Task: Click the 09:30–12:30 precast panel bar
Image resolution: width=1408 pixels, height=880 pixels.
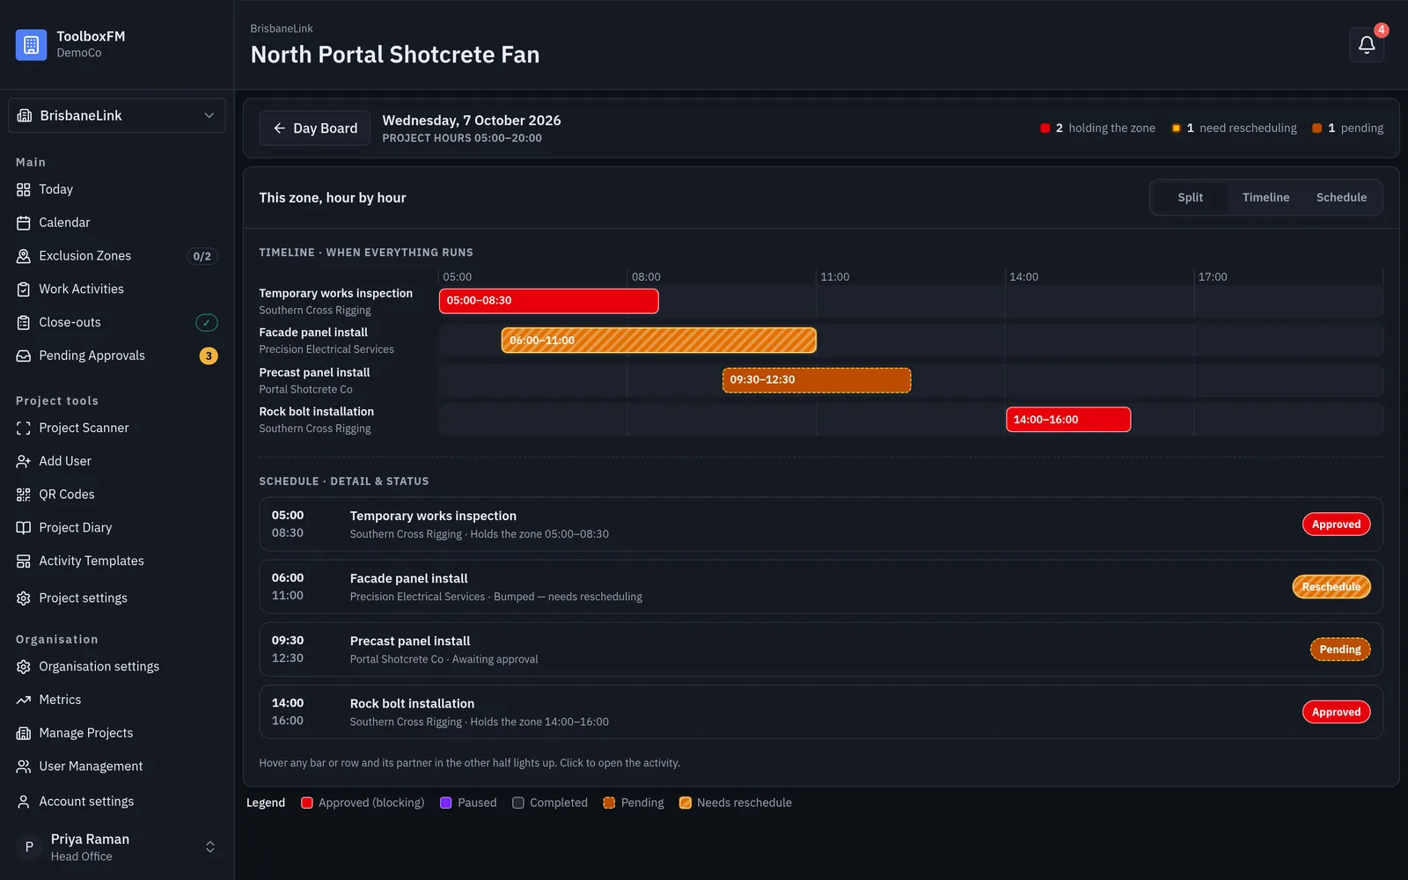Action: pyautogui.click(x=817, y=380)
